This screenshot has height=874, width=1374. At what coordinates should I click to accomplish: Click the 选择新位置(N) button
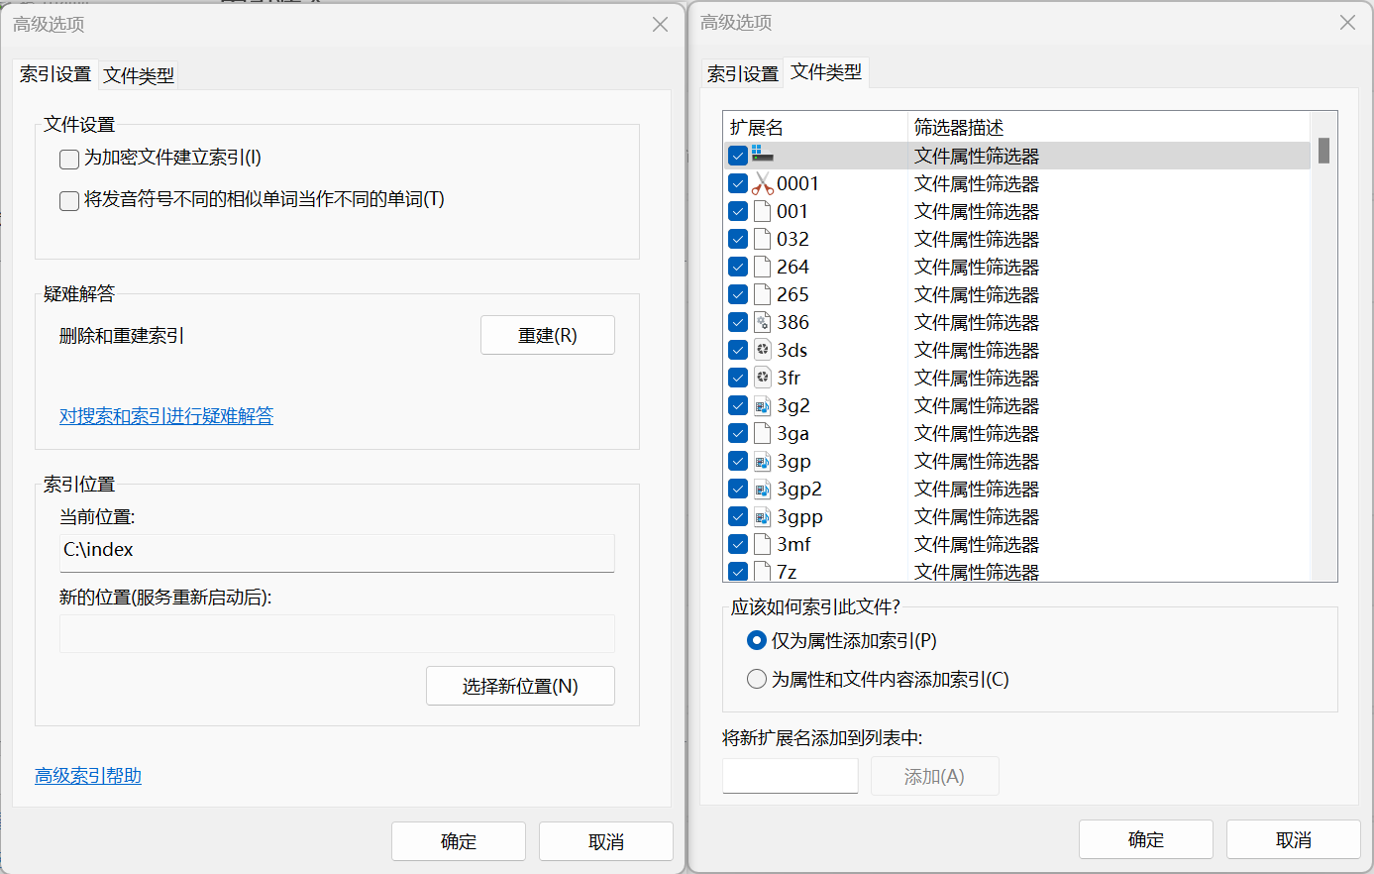[x=520, y=686]
